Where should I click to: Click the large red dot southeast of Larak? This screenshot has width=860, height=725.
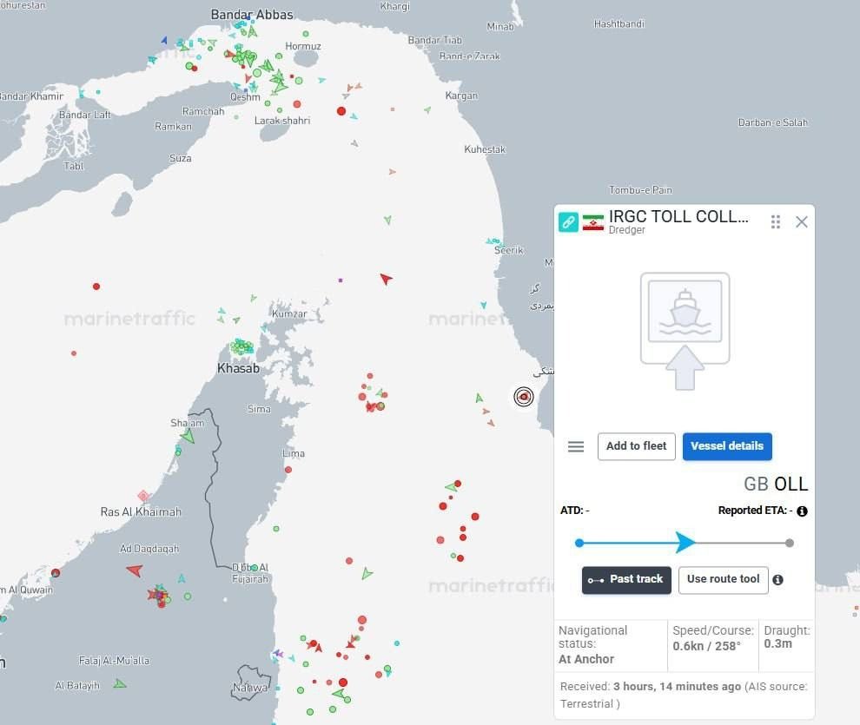341,110
